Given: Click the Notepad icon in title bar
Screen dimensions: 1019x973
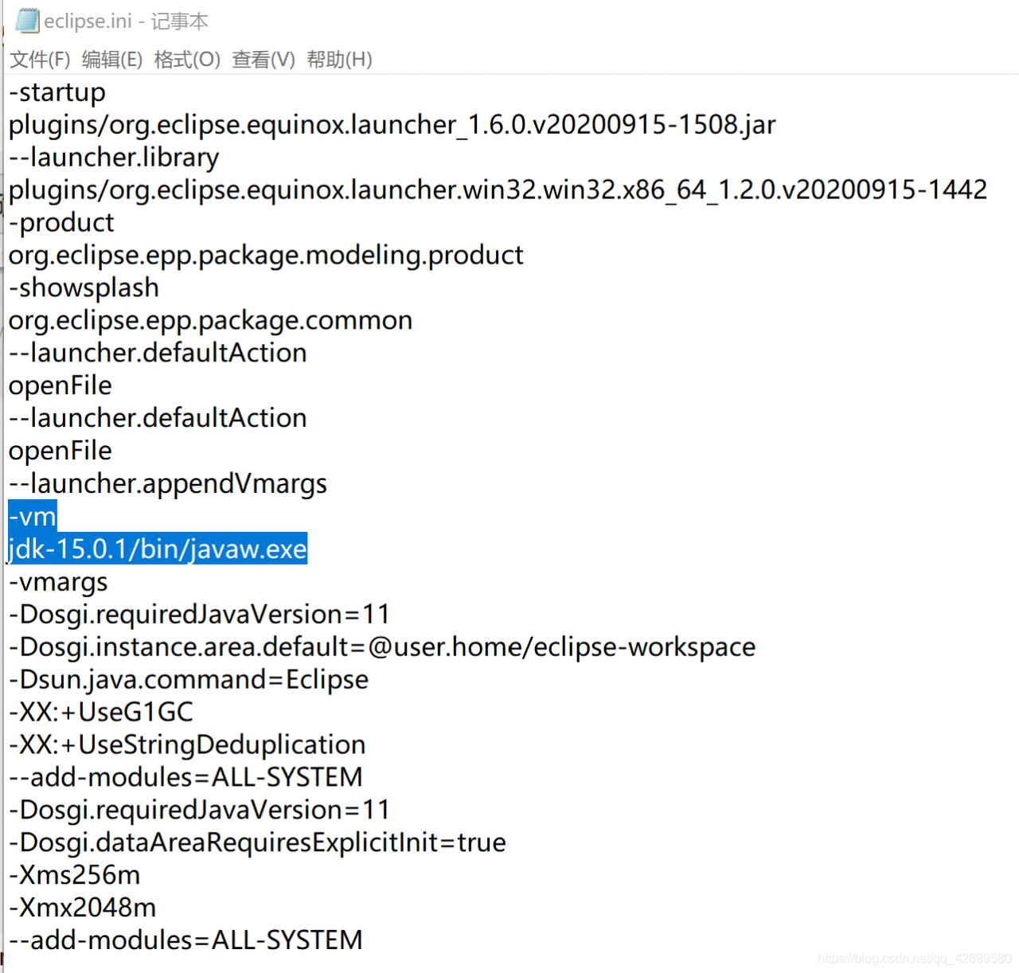Looking at the screenshot, I should coord(27,20).
